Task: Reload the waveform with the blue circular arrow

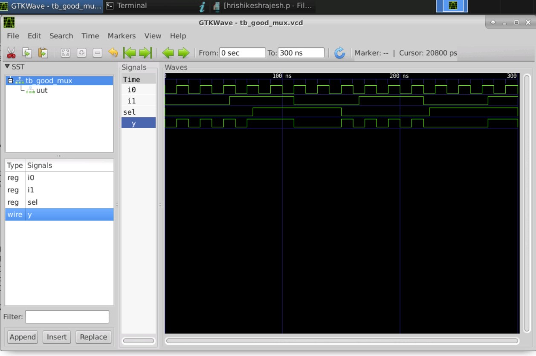Action: click(x=340, y=54)
